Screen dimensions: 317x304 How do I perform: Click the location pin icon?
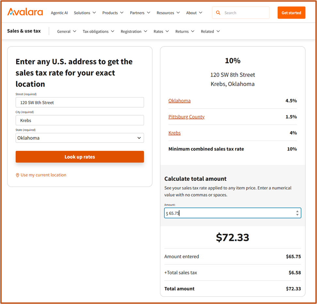[18, 175]
